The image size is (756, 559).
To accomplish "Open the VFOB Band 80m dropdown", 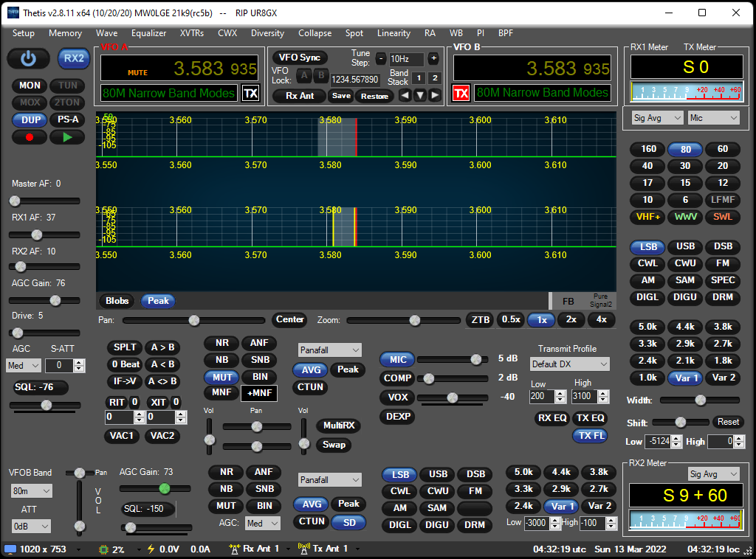I will coord(31,491).
